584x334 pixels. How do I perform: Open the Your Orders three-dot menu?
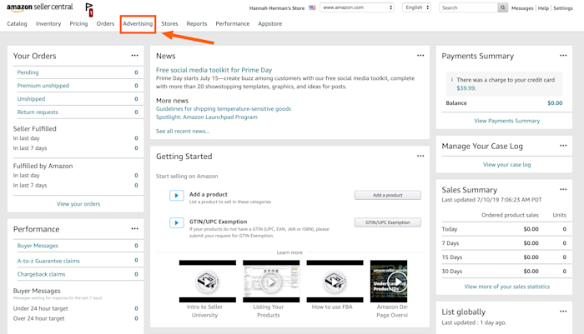coord(134,56)
